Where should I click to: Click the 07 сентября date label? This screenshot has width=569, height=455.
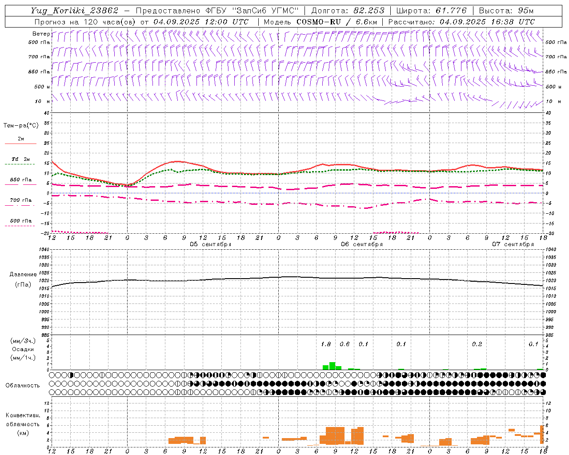point(513,244)
